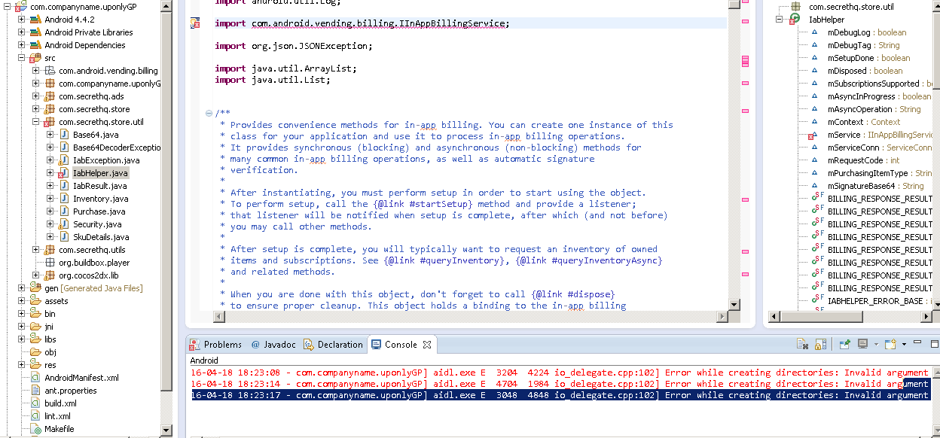Click the error marker beside the IInAppBillingService import

pyautogui.click(x=194, y=23)
